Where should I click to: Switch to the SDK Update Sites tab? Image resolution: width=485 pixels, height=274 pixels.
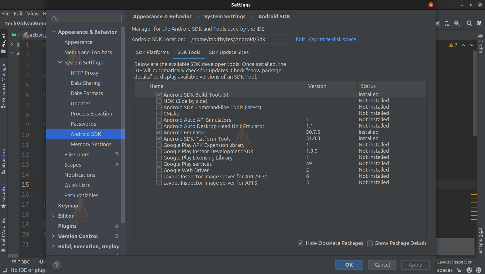(x=229, y=52)
